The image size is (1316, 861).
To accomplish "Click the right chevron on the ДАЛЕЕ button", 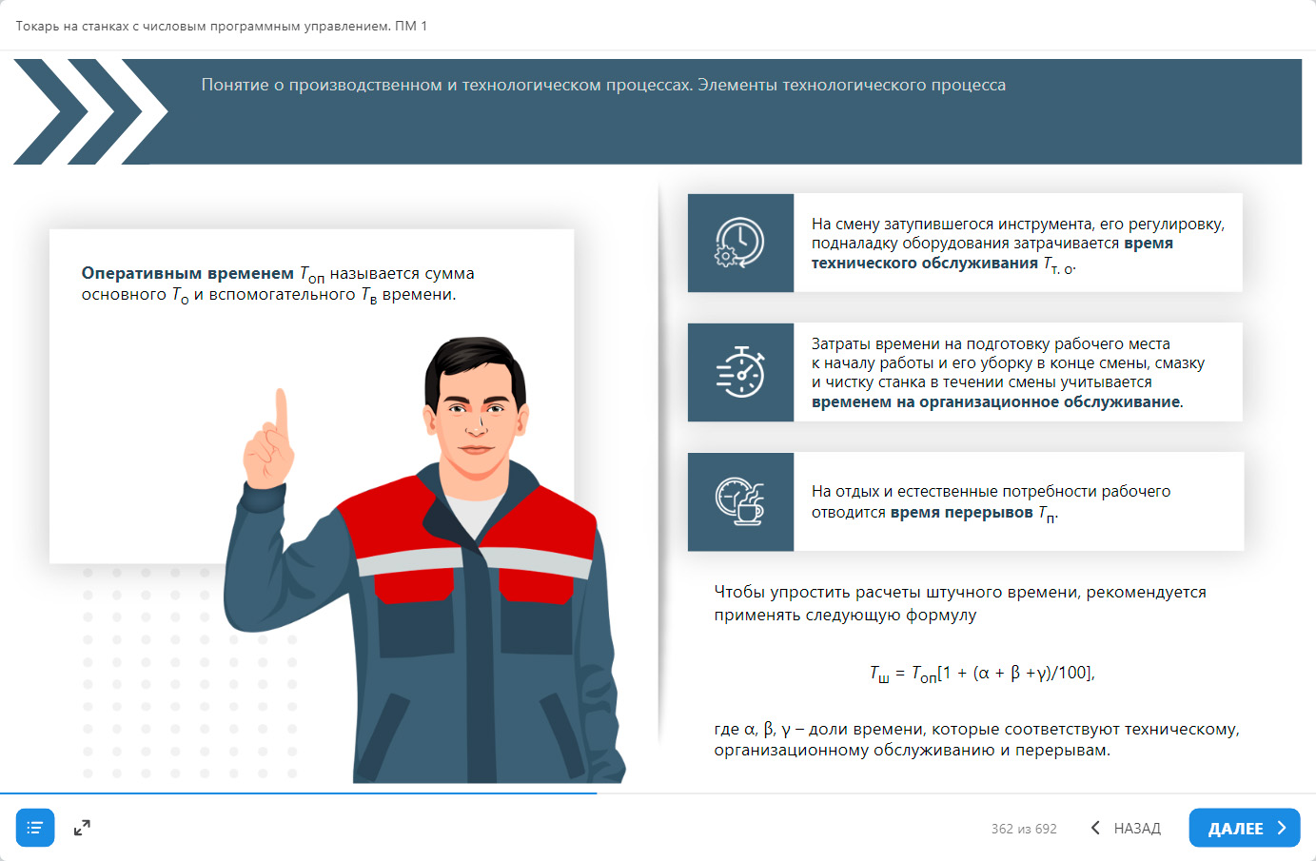I will tap(1282, 828).
